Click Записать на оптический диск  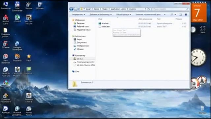tap(148, 15)
